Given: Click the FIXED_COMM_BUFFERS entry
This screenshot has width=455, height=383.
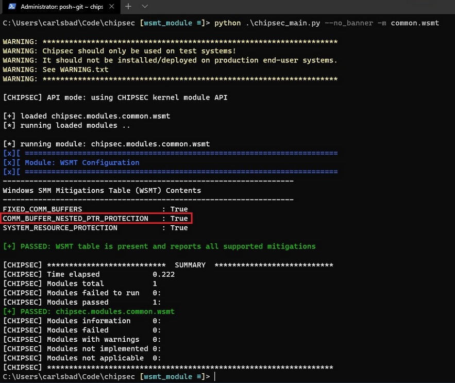Looking at the screenshot, I should click(43, 209).
